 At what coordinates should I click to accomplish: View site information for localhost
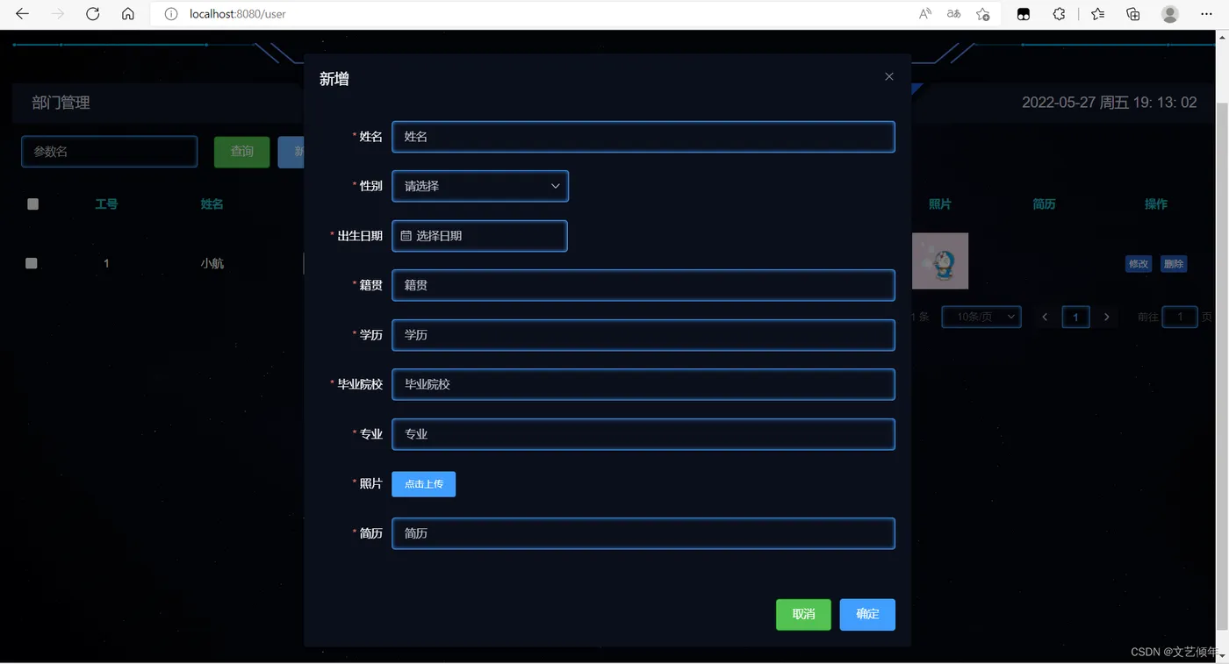(x=171, y=14)
